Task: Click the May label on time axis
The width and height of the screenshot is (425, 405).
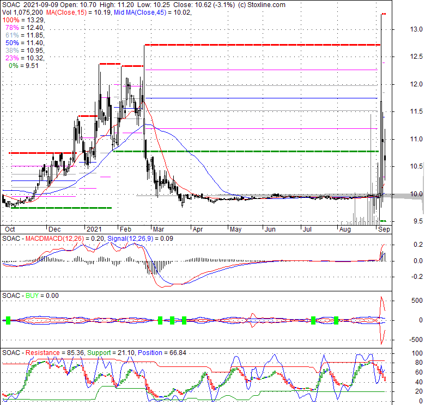Action: [x=235, y=229]
